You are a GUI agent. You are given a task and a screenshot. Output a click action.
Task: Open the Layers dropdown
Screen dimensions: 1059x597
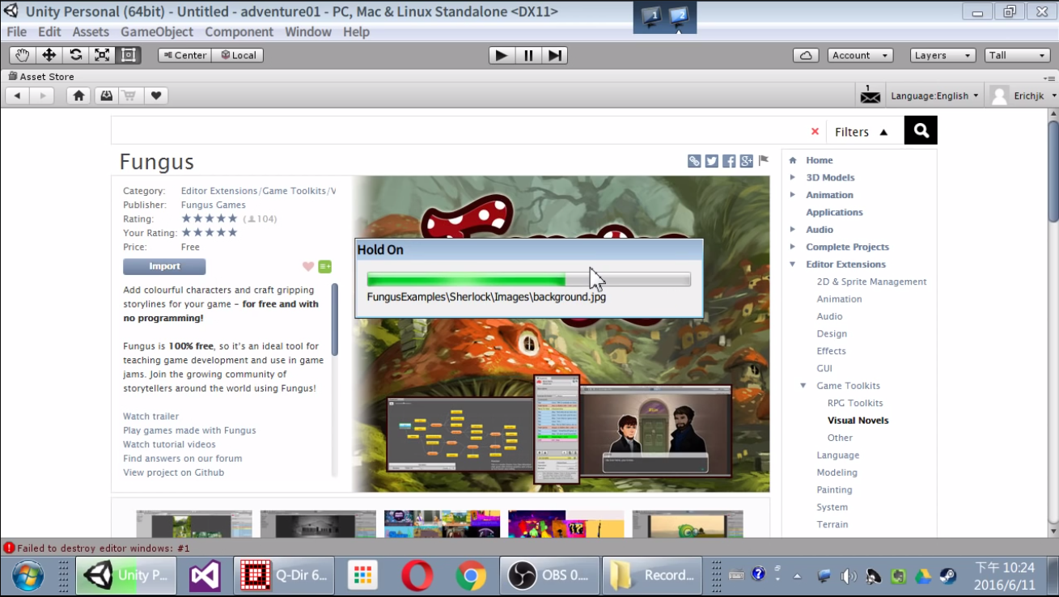coord(943,55)
